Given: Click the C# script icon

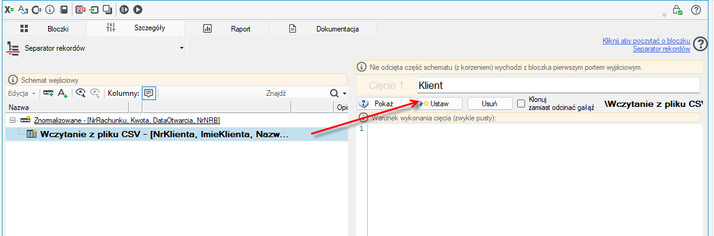Looking at the screenshot, I should pyautogui.click(x=37, y=9).
